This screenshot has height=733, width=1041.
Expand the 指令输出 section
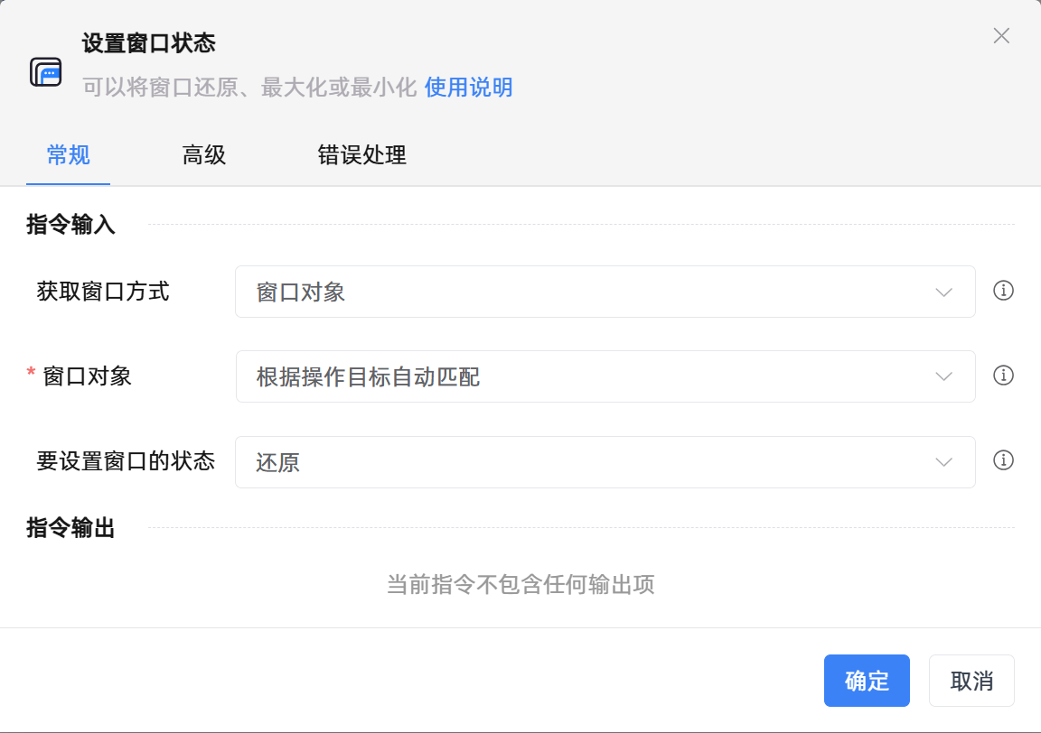coord(70,528)
